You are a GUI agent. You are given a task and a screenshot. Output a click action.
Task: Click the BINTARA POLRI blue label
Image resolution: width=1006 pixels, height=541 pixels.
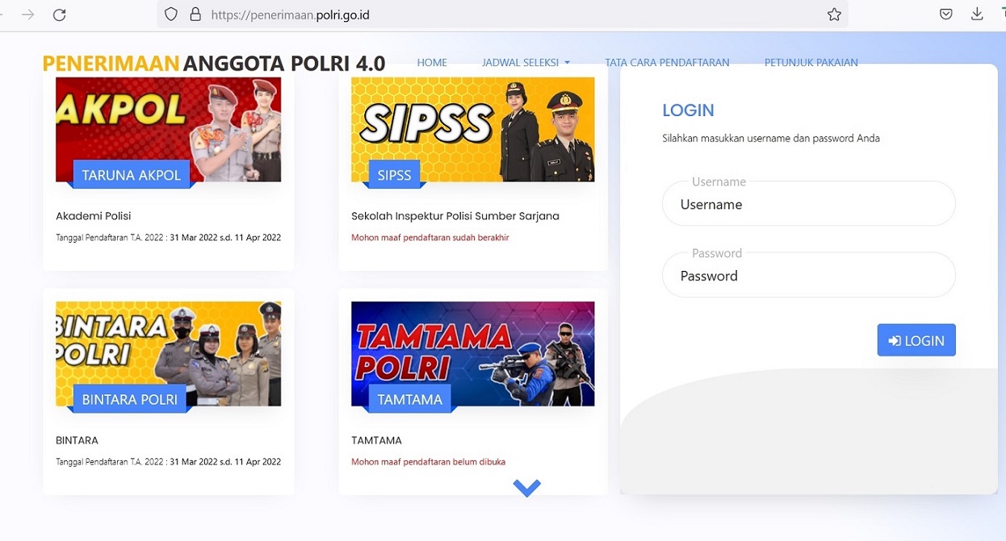point(130,399)
